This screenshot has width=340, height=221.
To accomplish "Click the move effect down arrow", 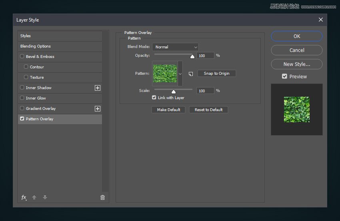I will 45,197.
